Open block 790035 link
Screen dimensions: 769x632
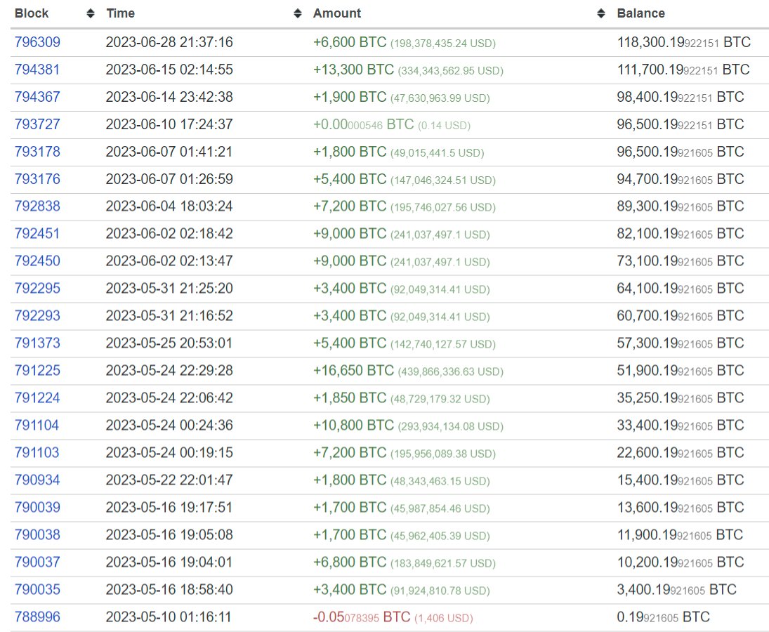coord(37,590)
